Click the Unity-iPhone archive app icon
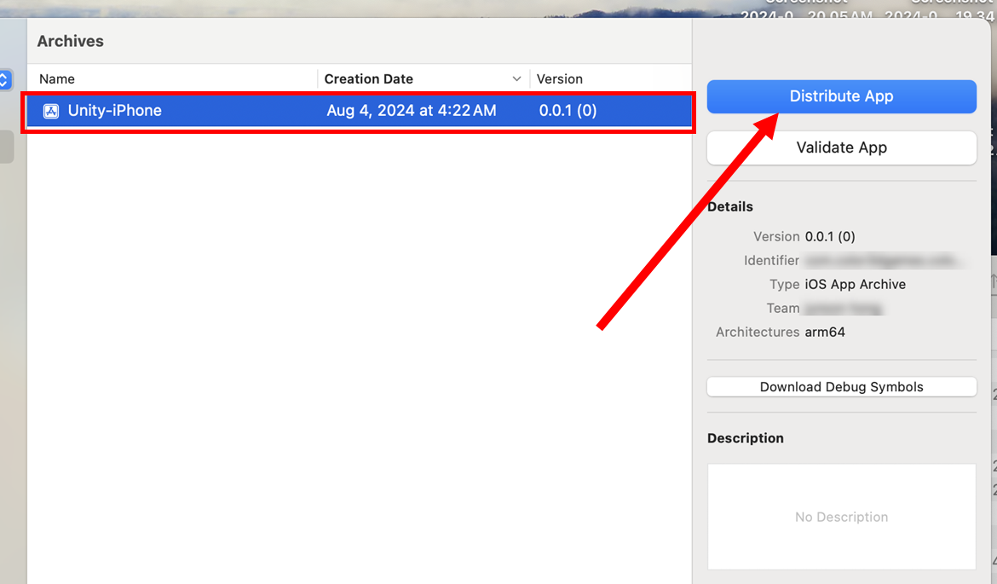The width and height of the screenshot is (997, 584). coord(51,112)
